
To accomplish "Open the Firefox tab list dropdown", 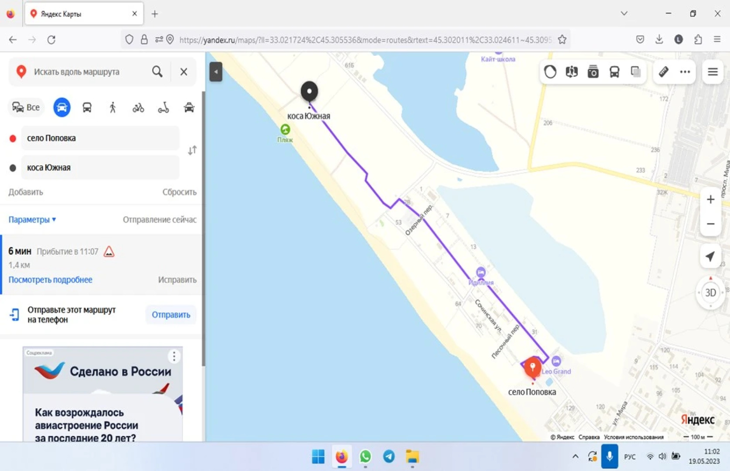I will [x=624, y=14].
